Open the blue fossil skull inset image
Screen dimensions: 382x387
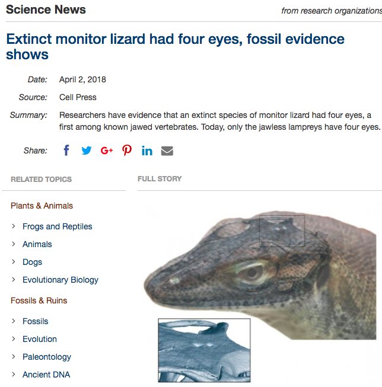point(204,350)
